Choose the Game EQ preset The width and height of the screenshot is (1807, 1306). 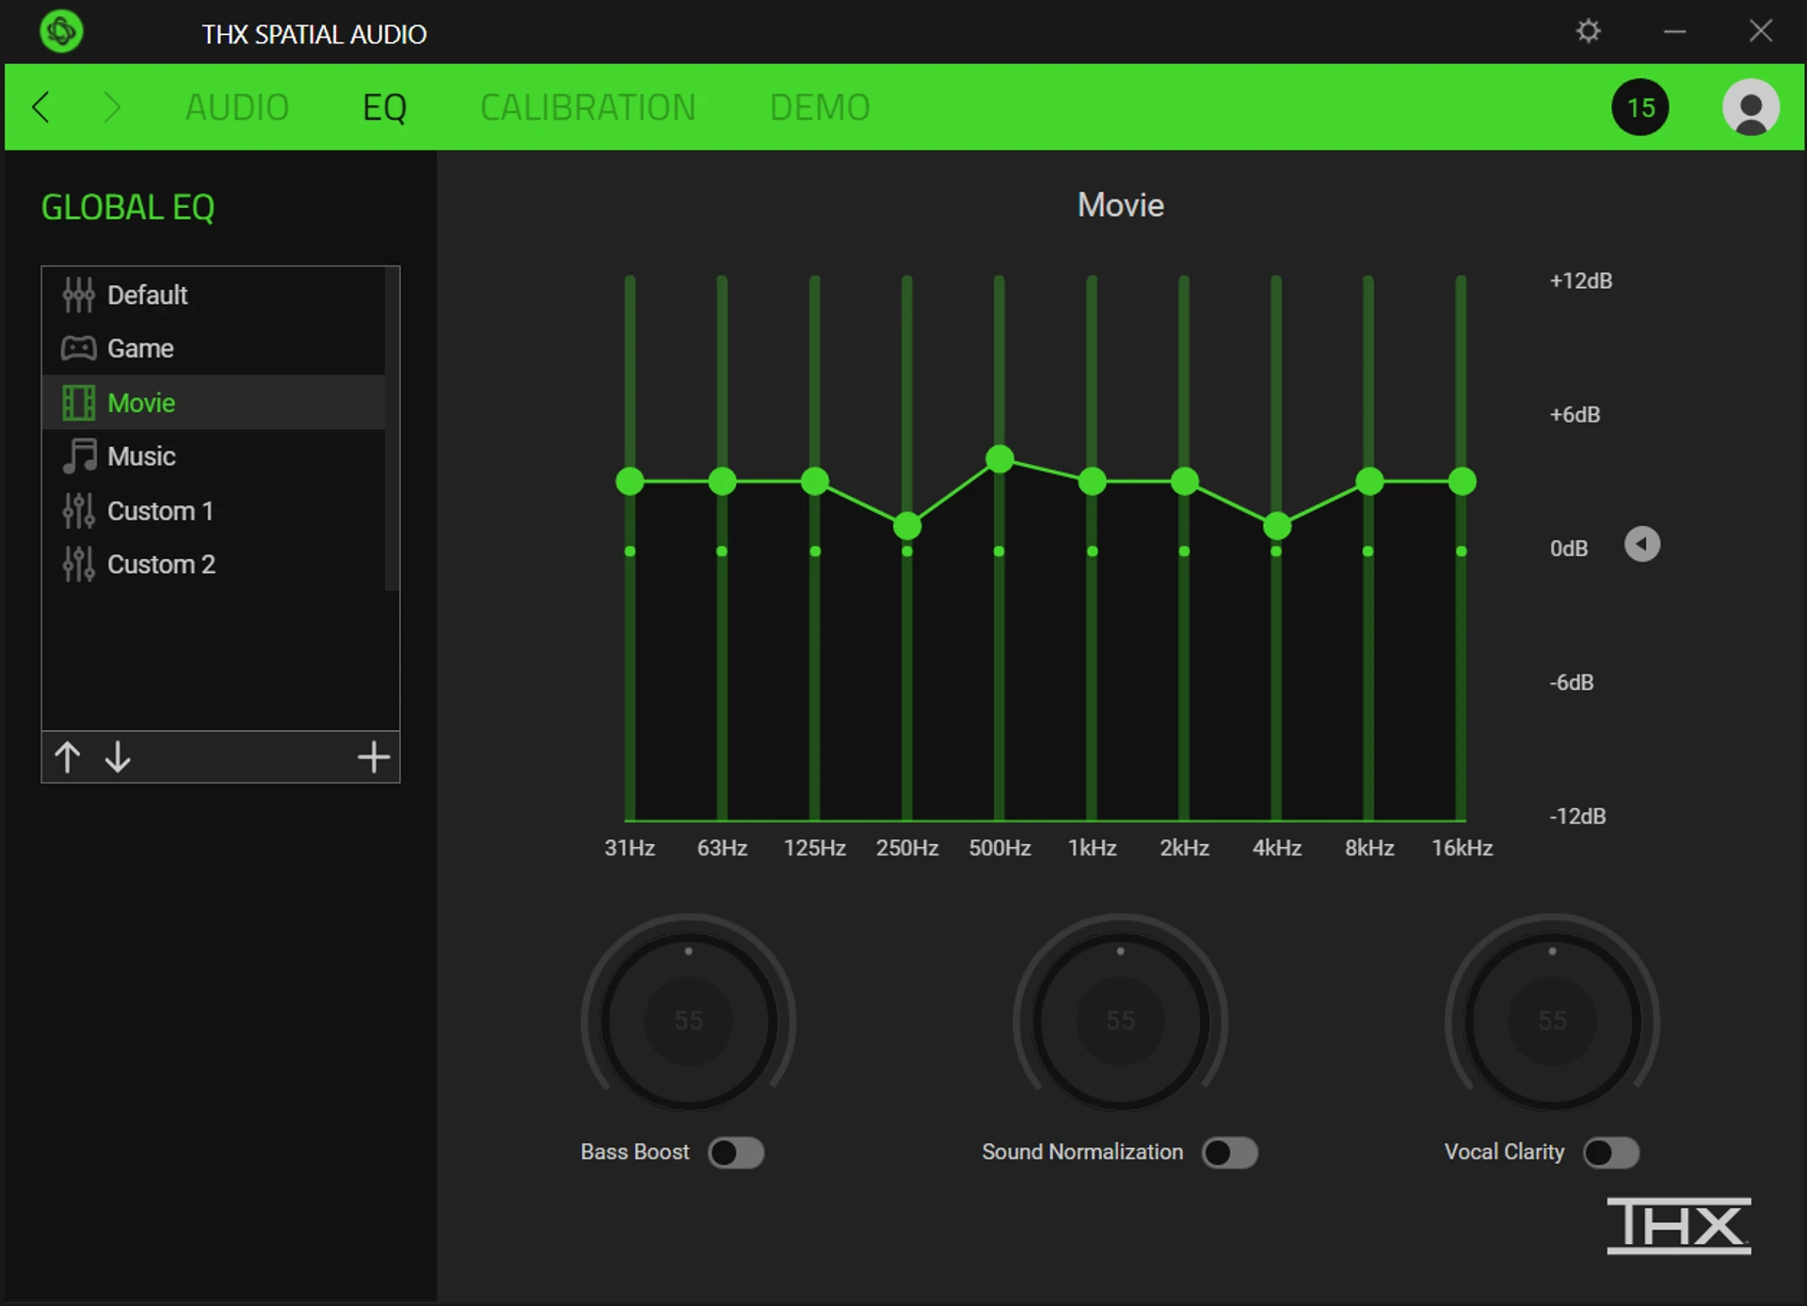pyautogui.click(x=214, y=348)
